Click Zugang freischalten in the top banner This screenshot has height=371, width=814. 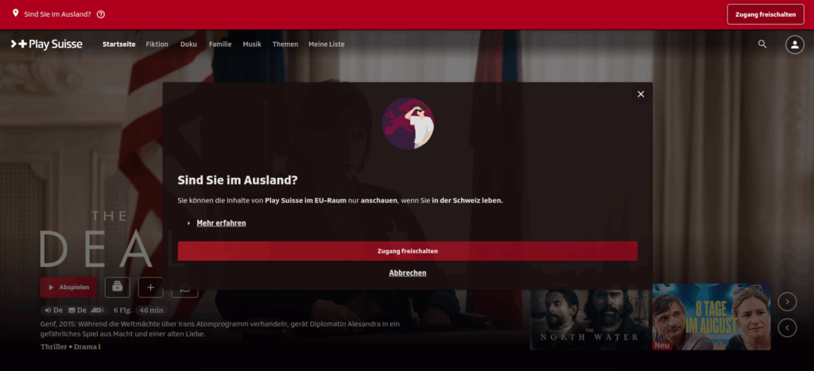click(766, 14)
